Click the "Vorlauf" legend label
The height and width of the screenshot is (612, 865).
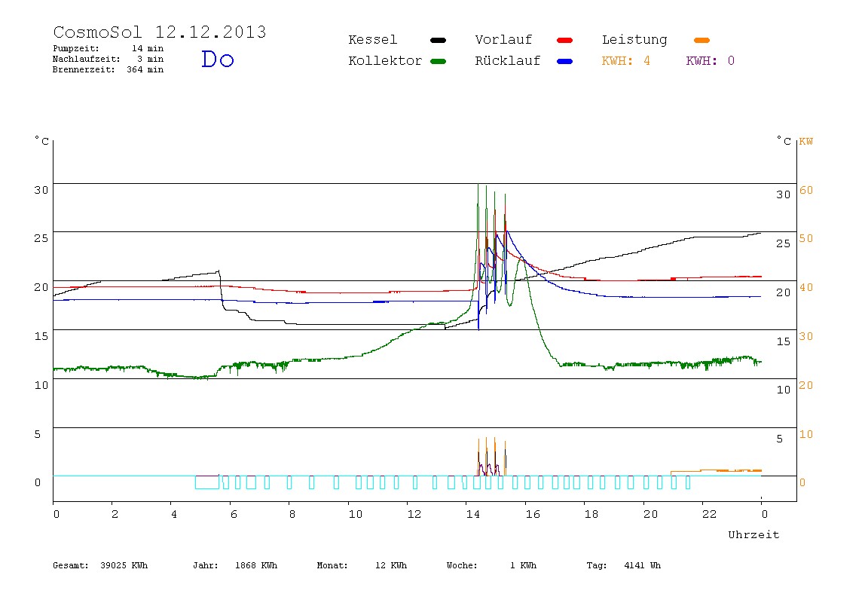(503, 40)
